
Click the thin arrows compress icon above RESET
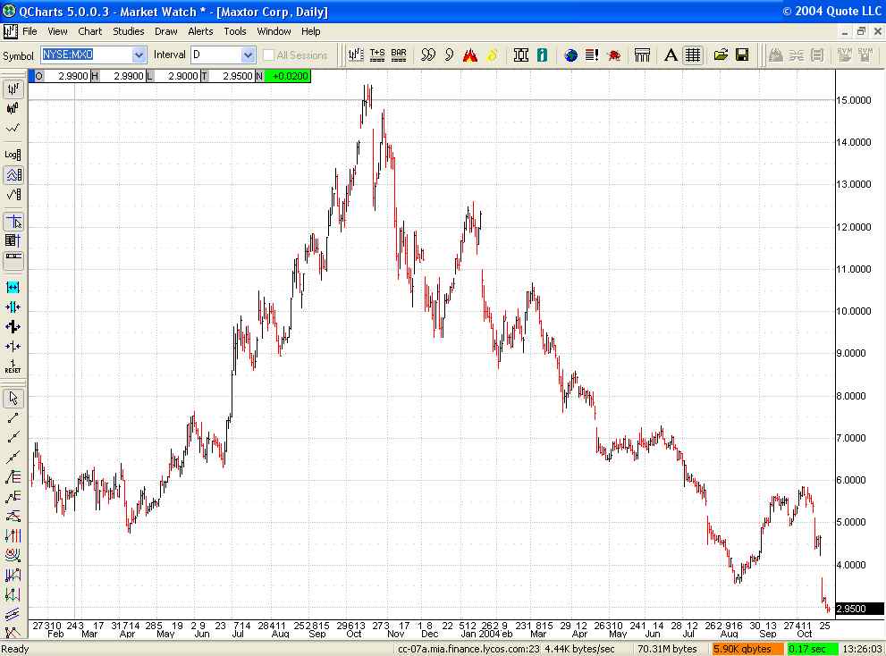pyautogui.click(x=13, y=346)
